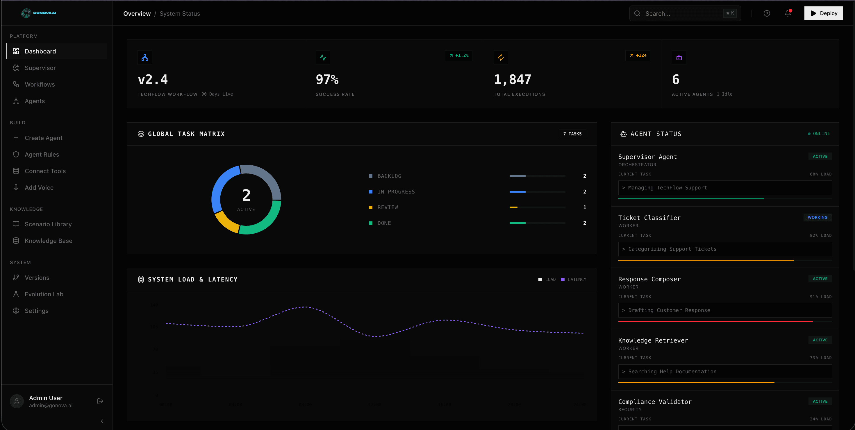Image resolution: width=855 pixels, height=430 pixels.
Task: Open the Scenario Library book icon
Action: coord(16,224)
